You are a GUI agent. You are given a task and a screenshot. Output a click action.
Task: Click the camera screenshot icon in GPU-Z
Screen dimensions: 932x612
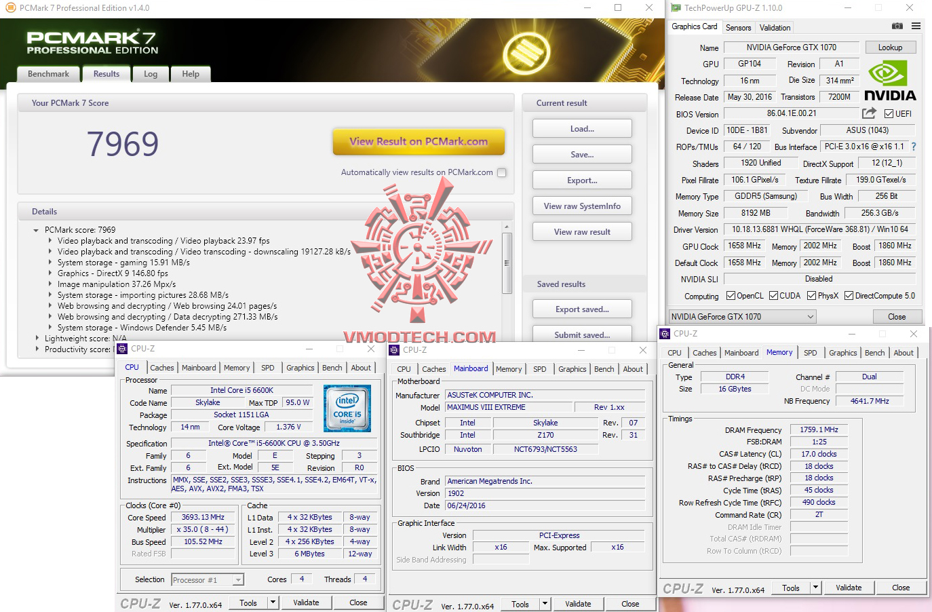pyautogui.click(x=897, y=25)
